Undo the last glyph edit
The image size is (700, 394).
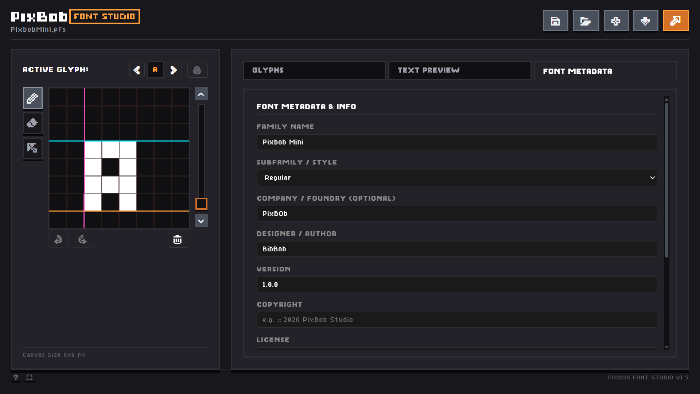pyautogui.click(x=58, y=240)
